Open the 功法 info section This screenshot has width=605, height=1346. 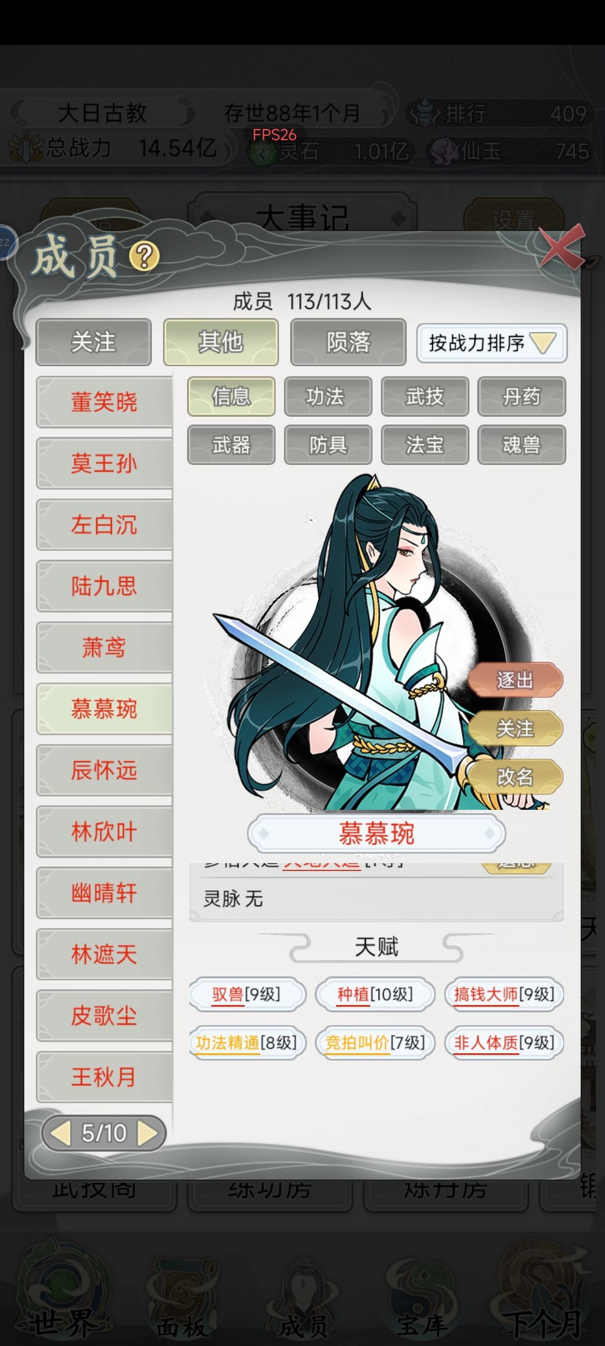coord(328,397)
